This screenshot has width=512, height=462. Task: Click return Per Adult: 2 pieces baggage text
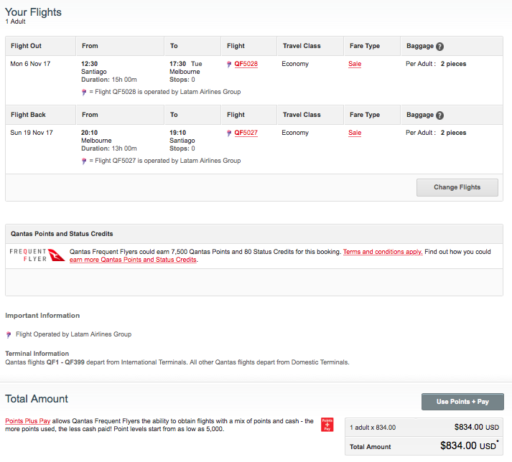(x=436, y=133)
